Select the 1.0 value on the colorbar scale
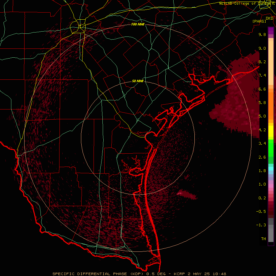Screen dimensions: 276x276 click(x=262, y=184)
